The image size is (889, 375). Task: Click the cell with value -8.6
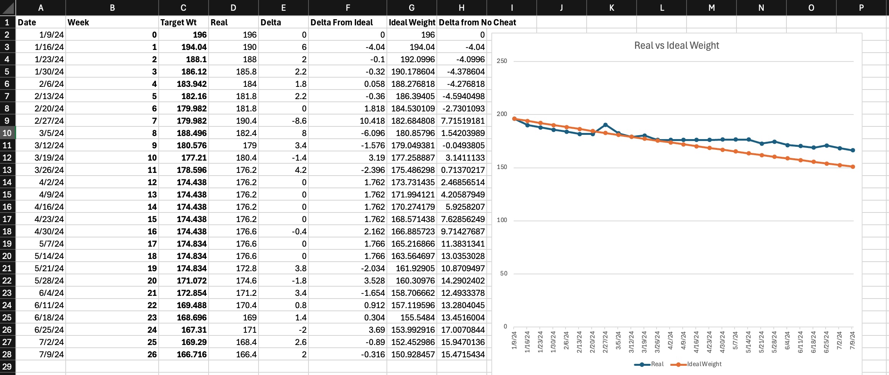(x=283, y=121)
